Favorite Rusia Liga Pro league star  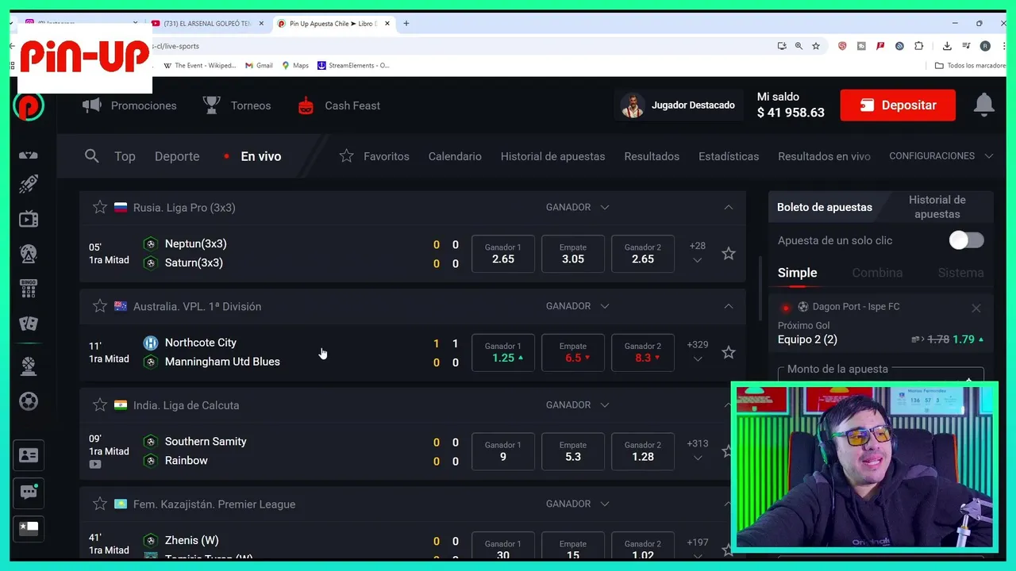pos(100,207)
